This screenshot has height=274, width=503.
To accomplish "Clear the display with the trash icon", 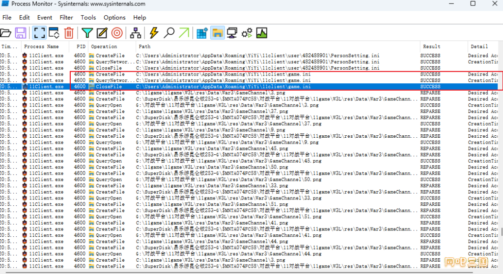I will tap(69, 33).
